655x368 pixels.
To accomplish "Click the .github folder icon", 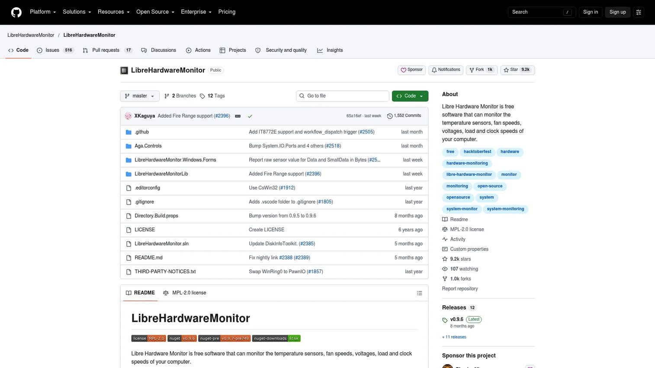I will (128, 132).
